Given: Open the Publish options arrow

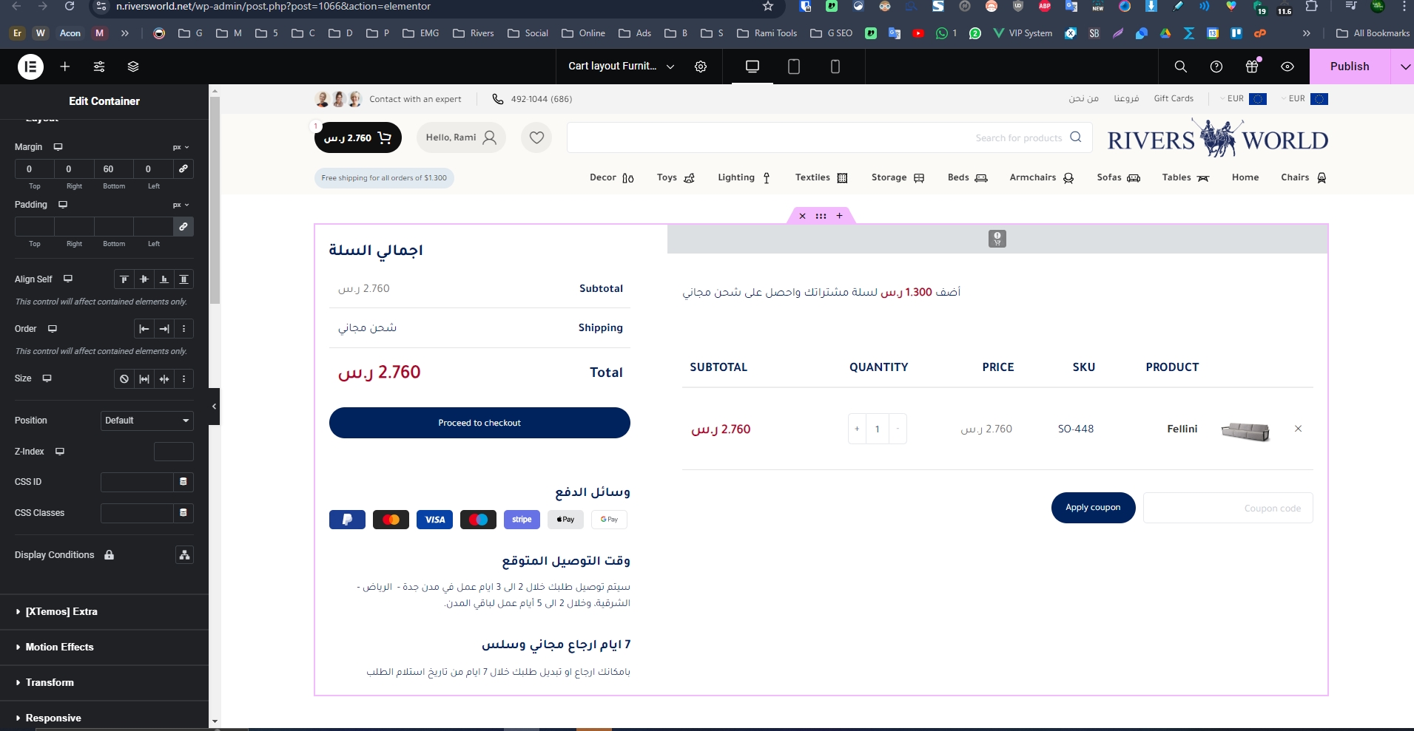Looking at the screenshot, I should pos(1404,67).
